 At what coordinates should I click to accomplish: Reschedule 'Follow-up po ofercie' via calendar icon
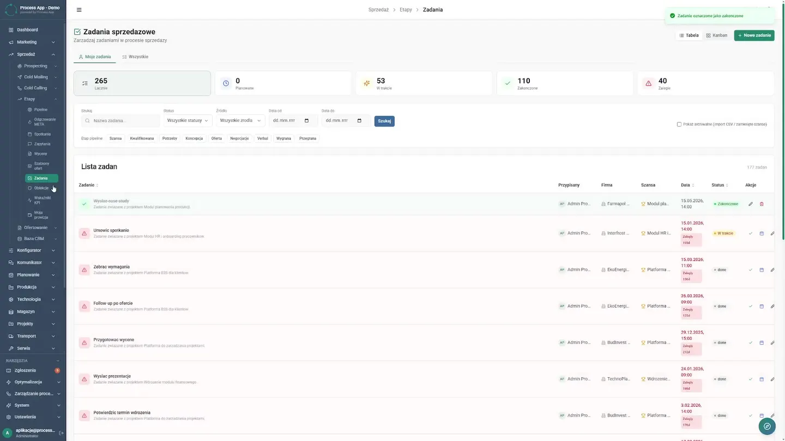762,307
